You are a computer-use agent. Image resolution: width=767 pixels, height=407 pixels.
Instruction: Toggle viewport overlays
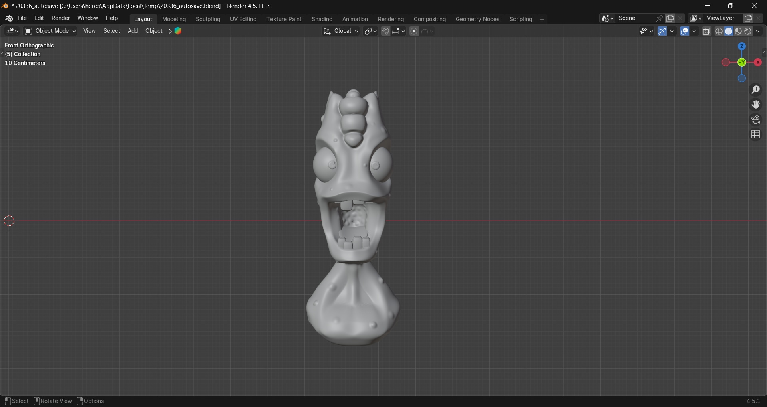[685, 31]
